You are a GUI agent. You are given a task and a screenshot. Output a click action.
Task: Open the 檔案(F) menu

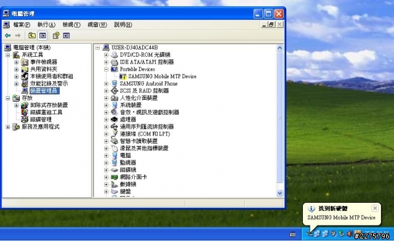coord(22,25)
